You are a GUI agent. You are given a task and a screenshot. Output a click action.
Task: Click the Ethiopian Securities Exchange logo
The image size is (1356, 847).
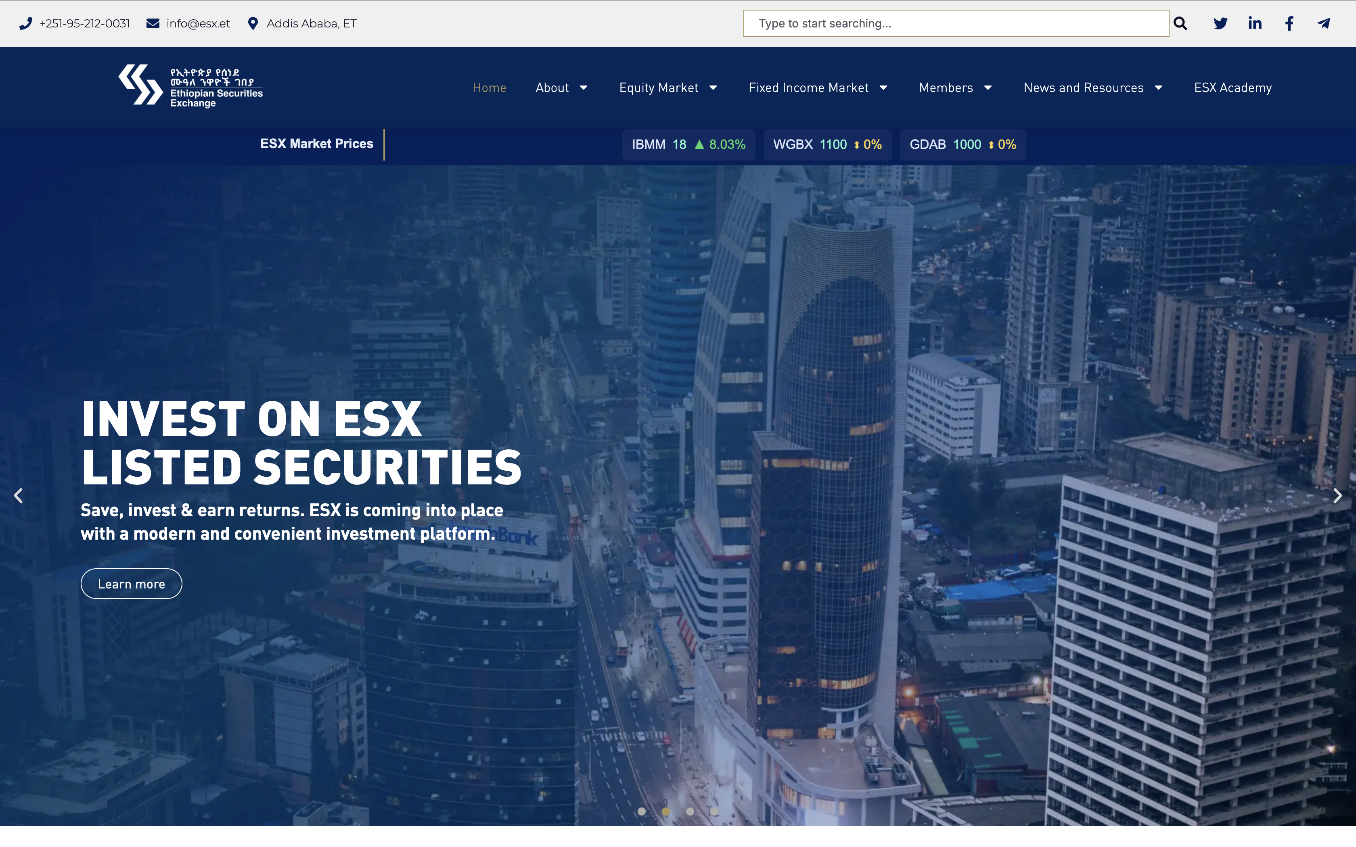pyautogui.click(x=190, y=87)
